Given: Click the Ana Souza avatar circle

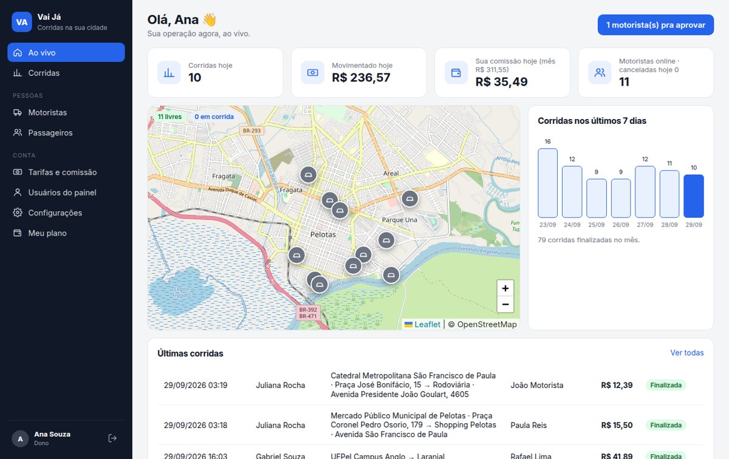Looking at the screenshot, I should pos(21,438).
